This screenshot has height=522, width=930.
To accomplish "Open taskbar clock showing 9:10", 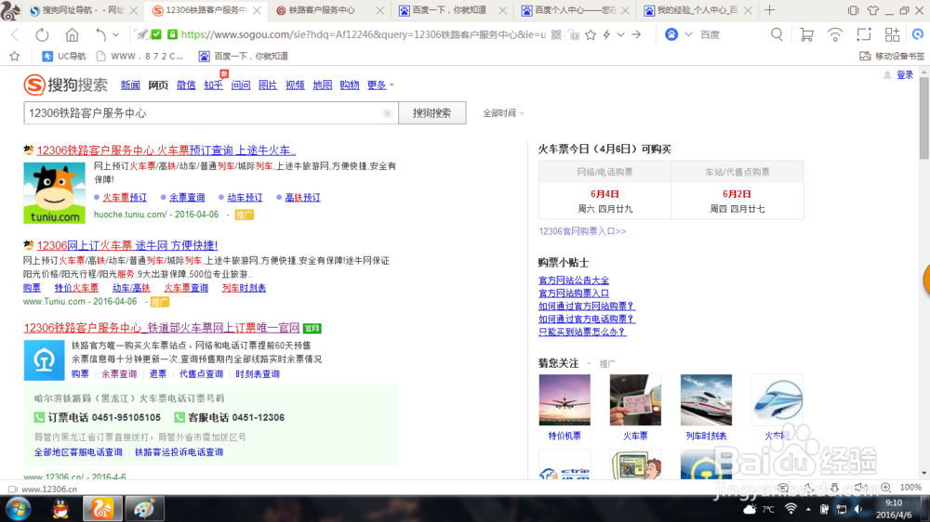I will [x=893, y=509].
